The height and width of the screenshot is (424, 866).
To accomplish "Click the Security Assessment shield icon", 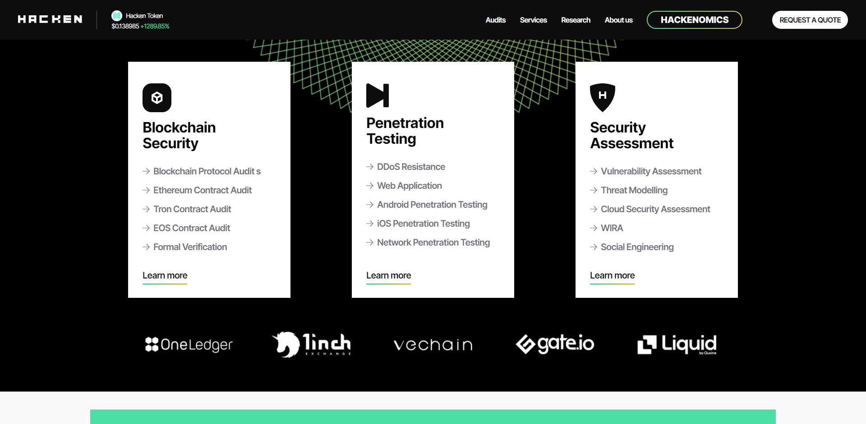I will (603, 98).
